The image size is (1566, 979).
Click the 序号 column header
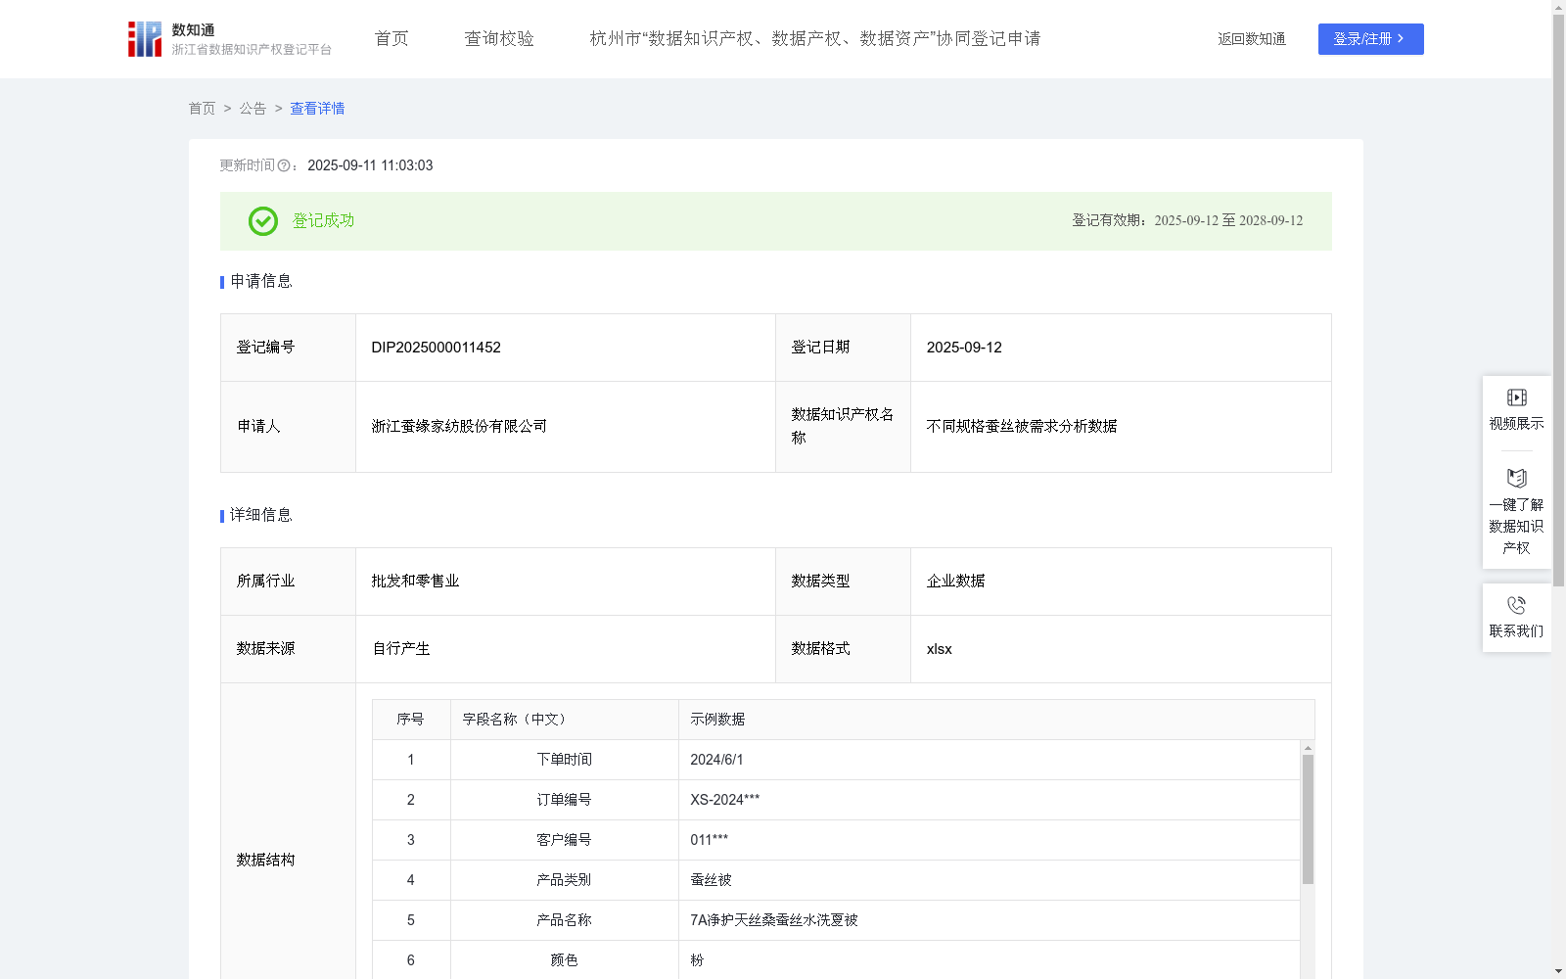[x=410, y=720]
